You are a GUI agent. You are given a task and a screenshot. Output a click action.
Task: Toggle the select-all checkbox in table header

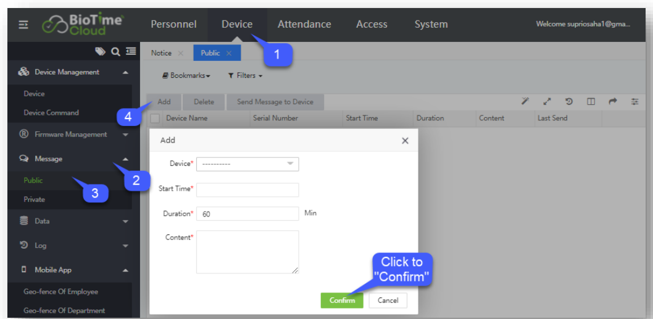(x=155, y=118)
